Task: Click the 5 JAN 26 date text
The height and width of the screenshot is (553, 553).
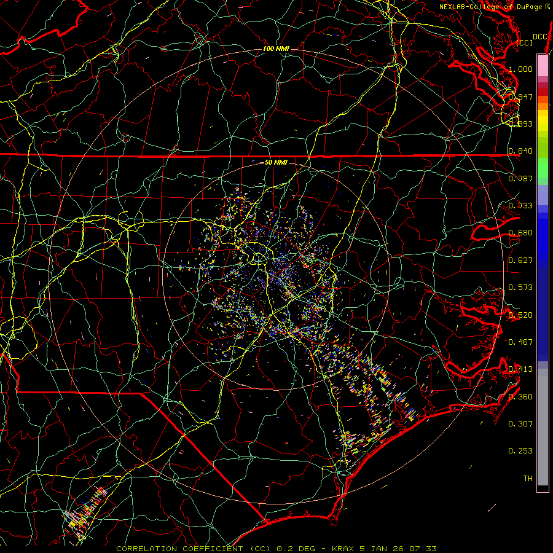Action: (x=381, y=549)
